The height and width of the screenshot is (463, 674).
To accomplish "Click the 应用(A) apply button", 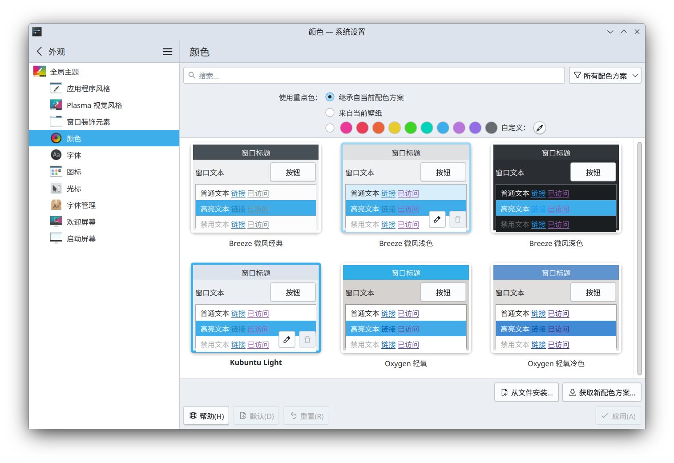I will coord(618,416).
